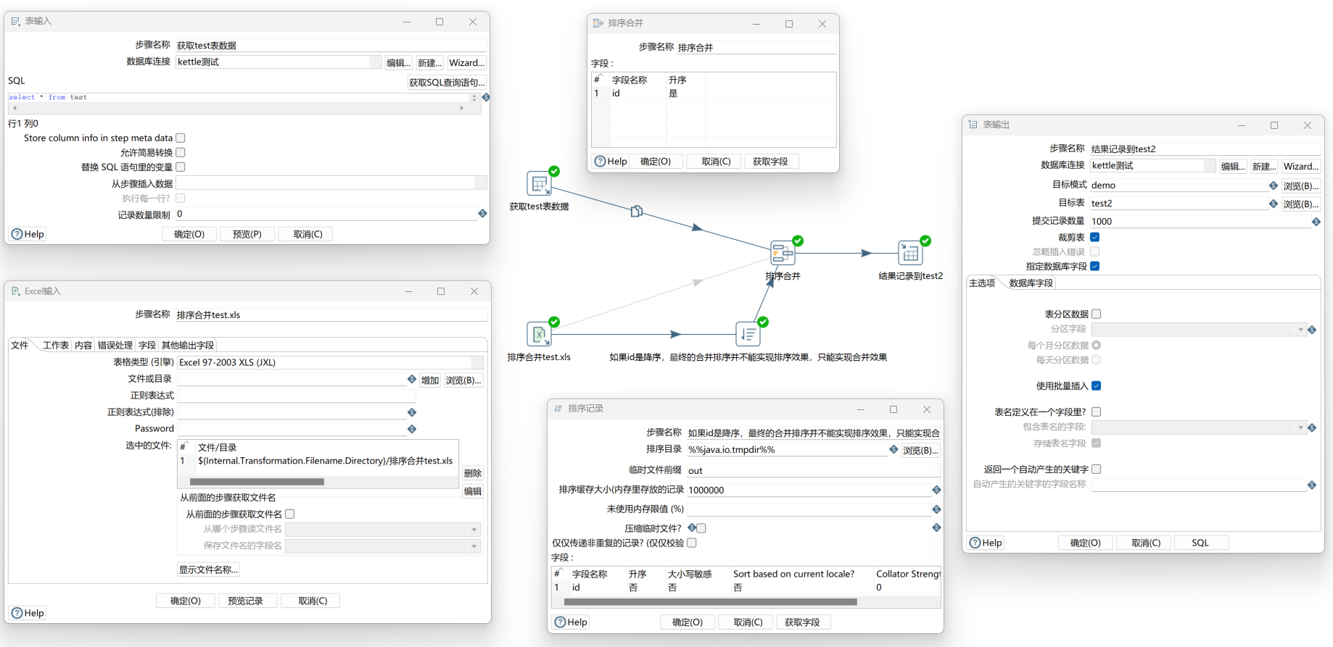
Task: Switch to the 工作表 tab
Action: click(56, 345)
